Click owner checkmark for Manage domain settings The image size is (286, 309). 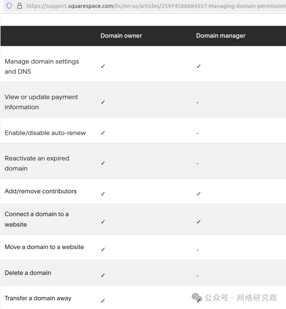click(x=103, y=66)
